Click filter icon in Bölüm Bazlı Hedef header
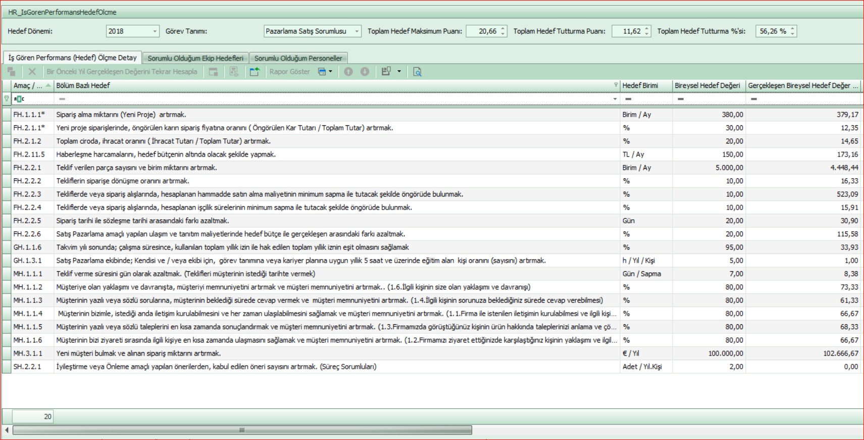Screen dimensions: 864x440 coord(616,85)
